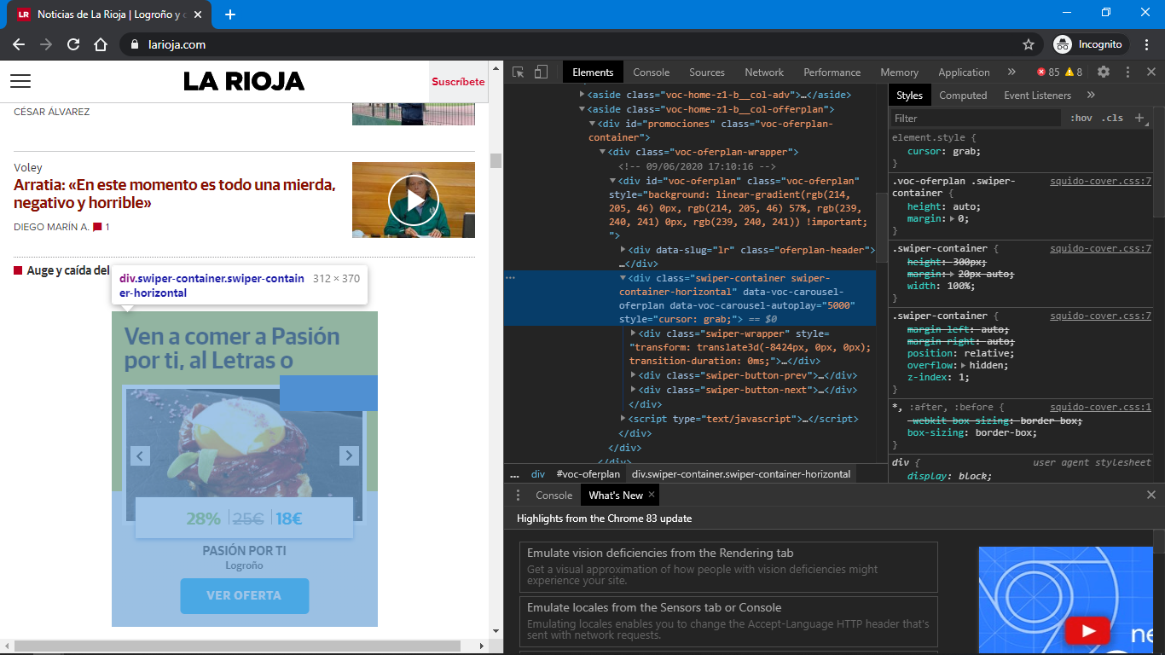
Task: Switch to the Console tab in DevTools
Action: (x=652, y=72)
